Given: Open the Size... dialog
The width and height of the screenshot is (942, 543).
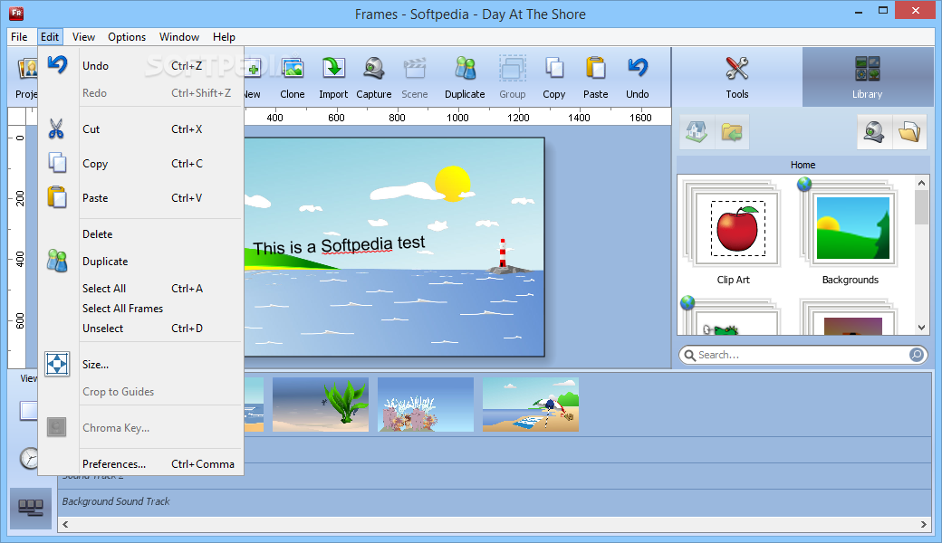Looking at the screenshot, I should [x=141, y=364].
